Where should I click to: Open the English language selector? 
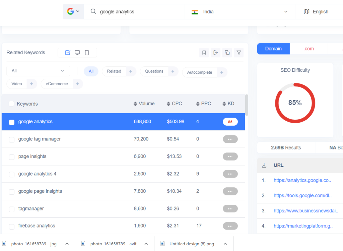320,12
